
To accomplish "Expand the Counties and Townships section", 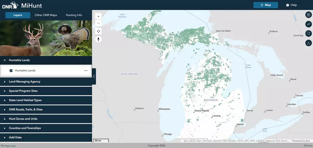I will pos(46,128).
